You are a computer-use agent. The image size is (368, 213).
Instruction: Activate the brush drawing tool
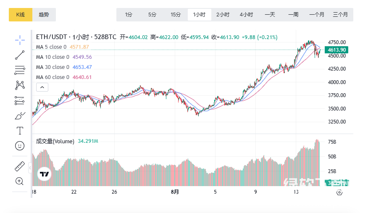tap(20, 116)
